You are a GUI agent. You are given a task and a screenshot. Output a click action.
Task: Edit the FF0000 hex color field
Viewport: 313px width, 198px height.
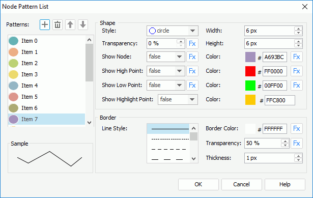[x=275, y=71]
